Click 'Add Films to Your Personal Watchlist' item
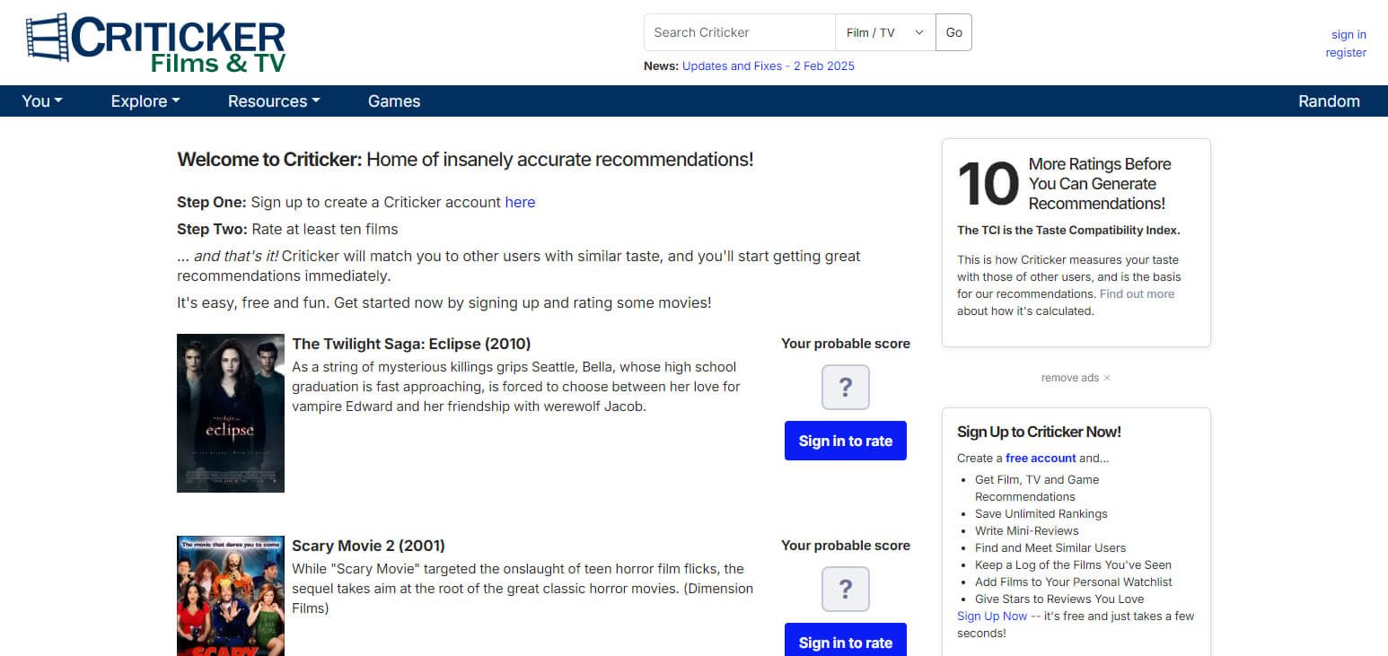 pyautogui.click(x=1074, y=582)
